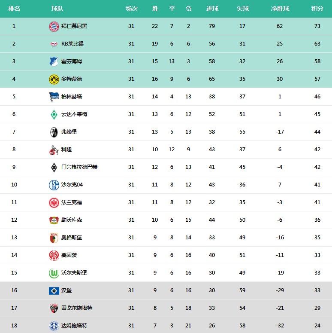Select the Hoffenheim blue shield logo
The width and height of the screenshot is (332, 333).
point(54,61)
